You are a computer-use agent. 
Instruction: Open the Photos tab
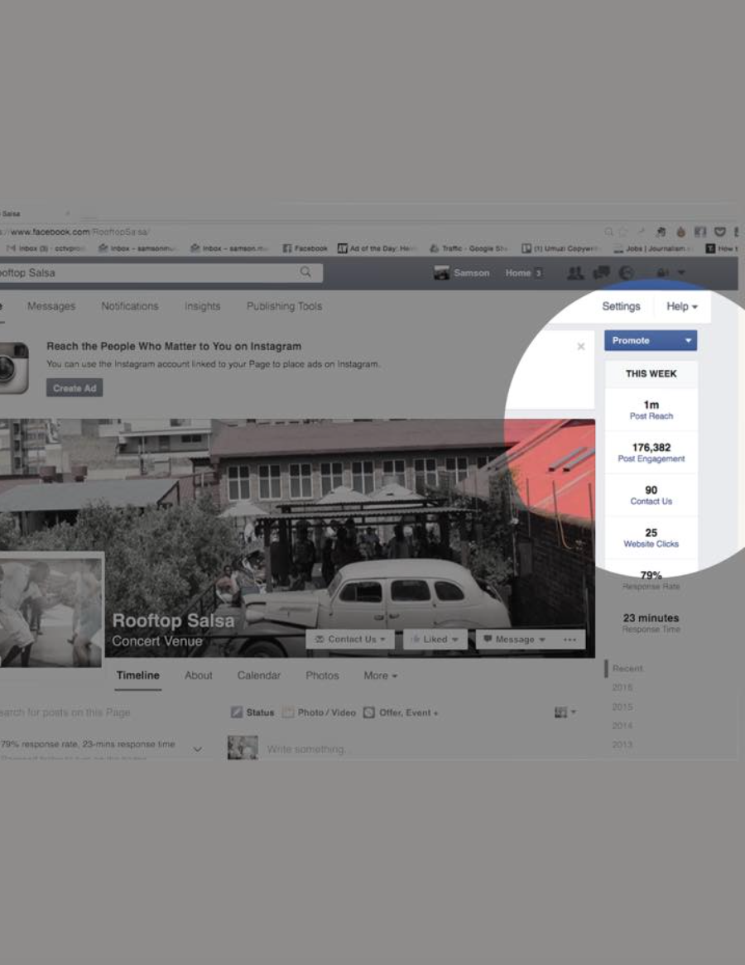pos(322,675)
